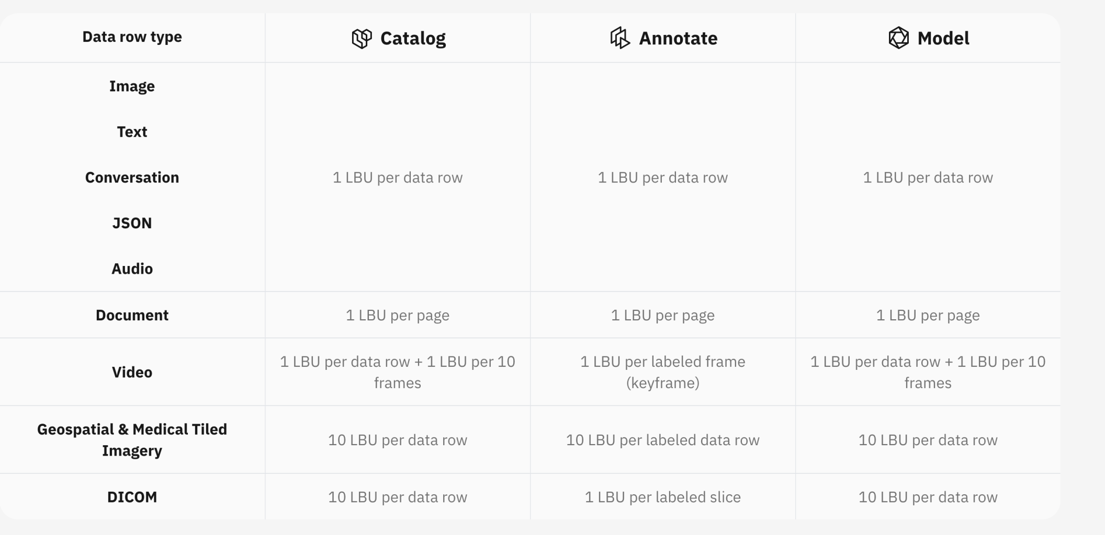Click the Text row label
Screen dimensions: 1105x535
132,132
